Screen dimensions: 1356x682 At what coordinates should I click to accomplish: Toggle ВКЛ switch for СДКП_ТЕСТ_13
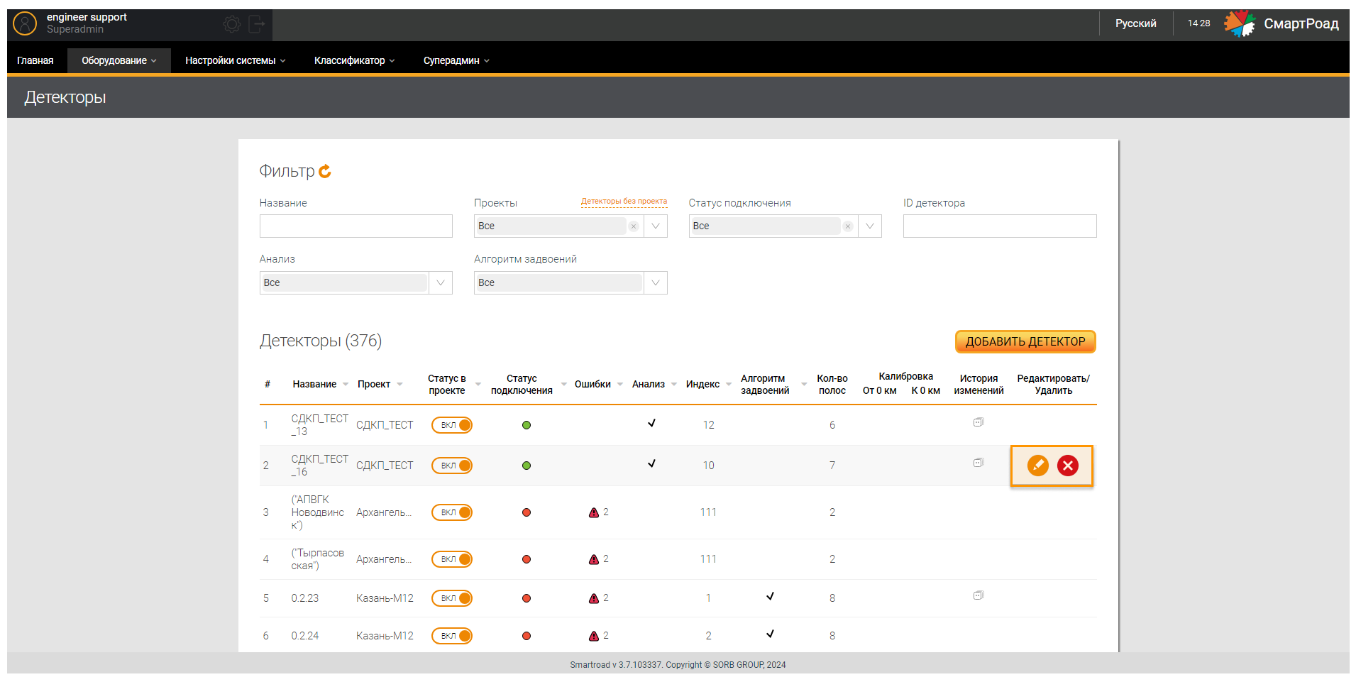click(452, 425)
